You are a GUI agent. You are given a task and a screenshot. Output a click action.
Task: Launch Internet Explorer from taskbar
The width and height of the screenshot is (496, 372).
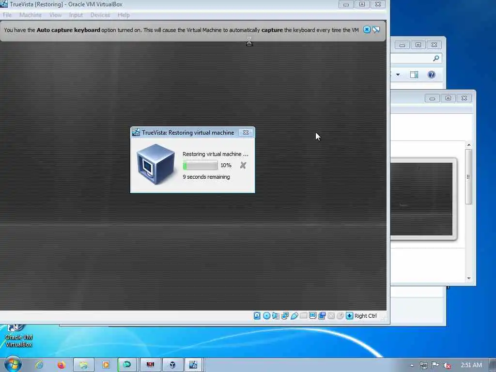(x=39, y=365)
